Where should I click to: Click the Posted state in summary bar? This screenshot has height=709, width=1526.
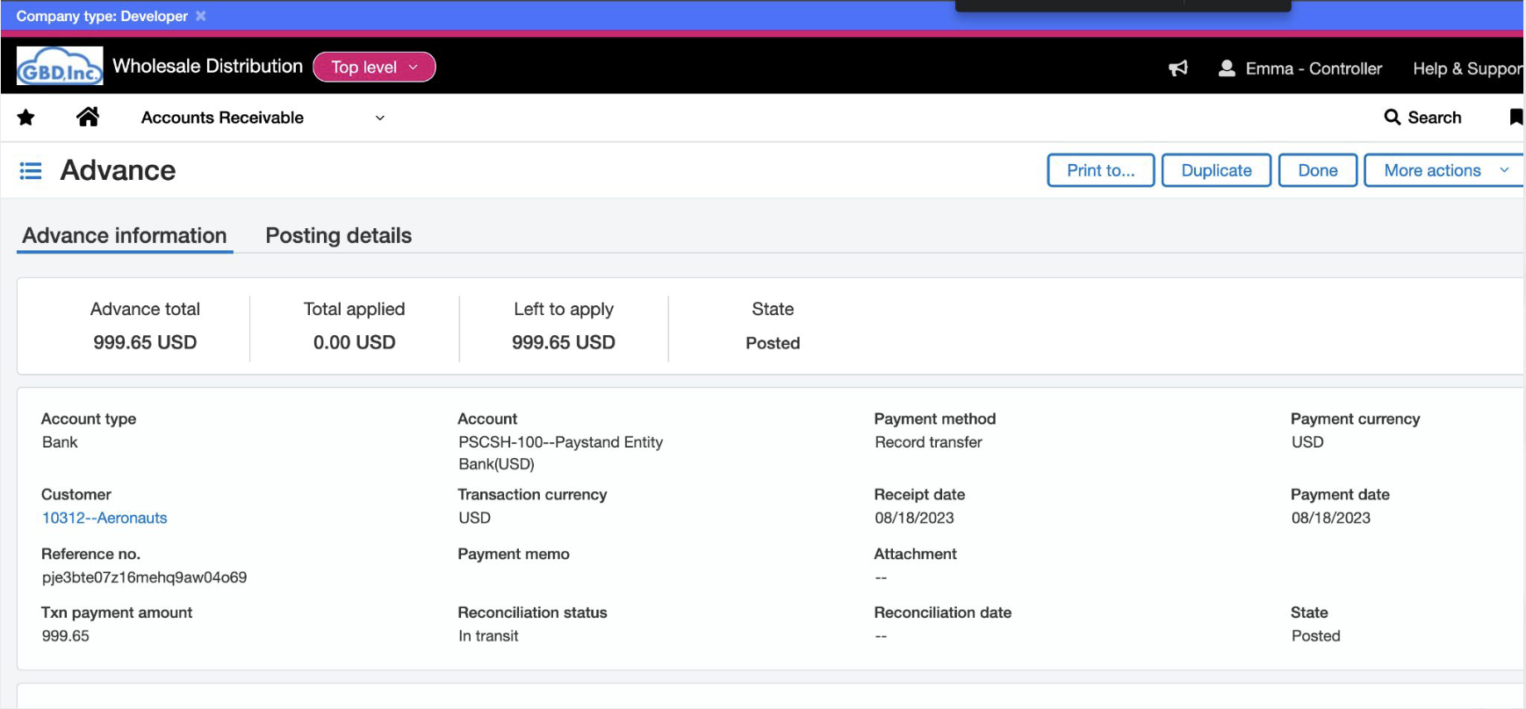[x=773, y=343]
